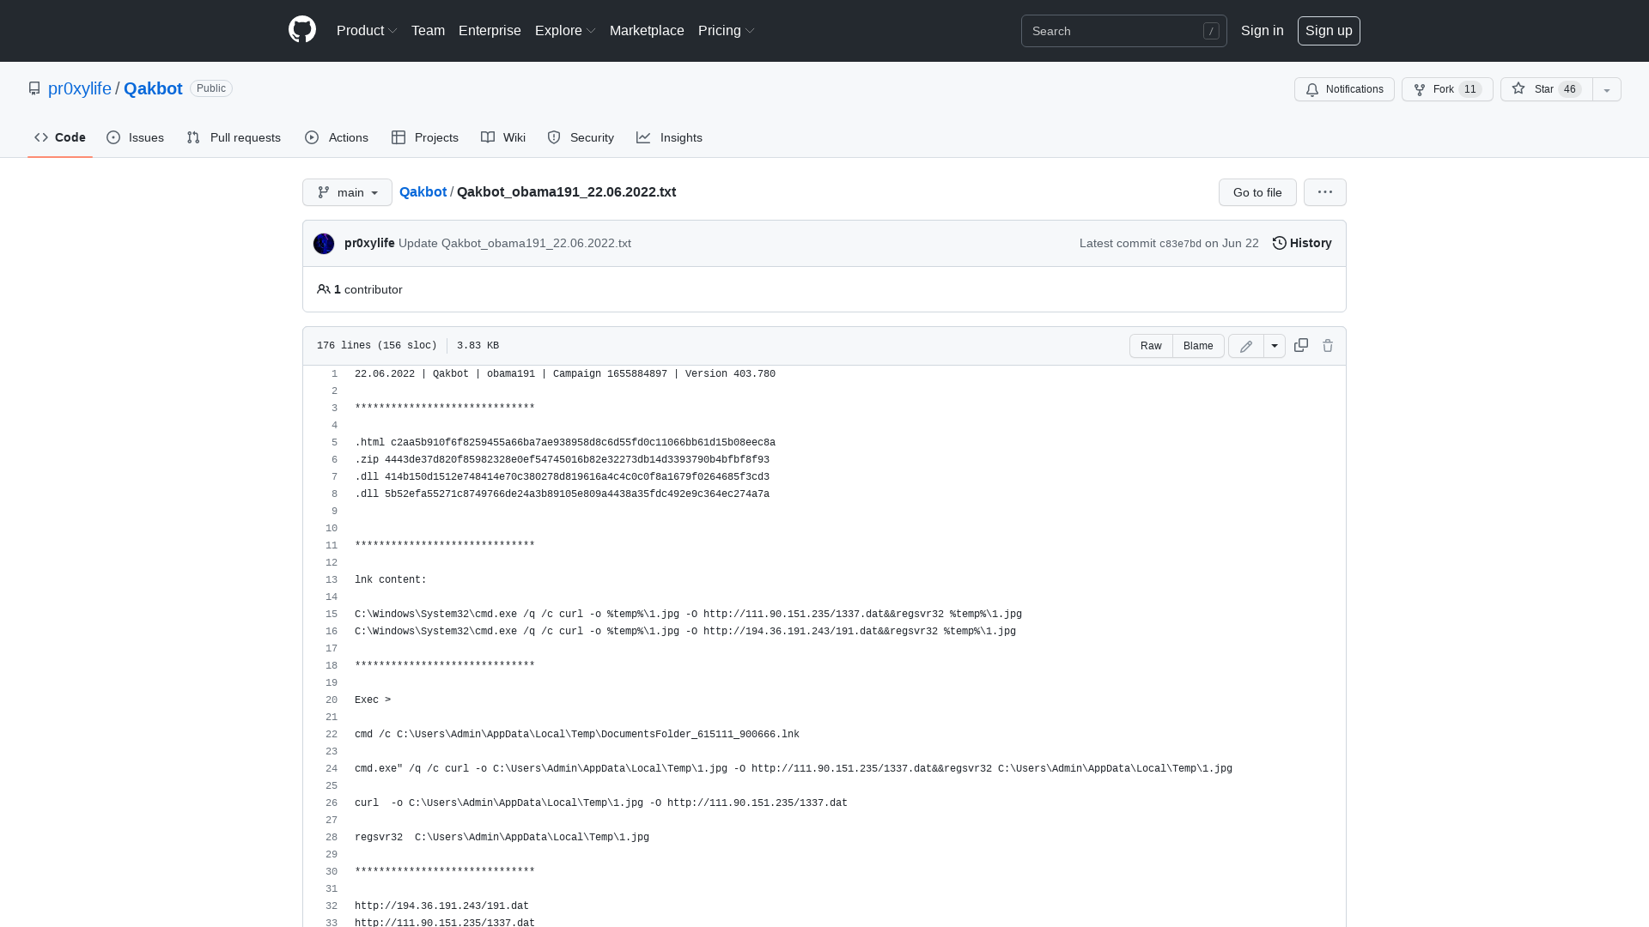The width and height of the screenshot is (1649, 927).
Task: Click the Go to file button
Action: (1257, 192)
